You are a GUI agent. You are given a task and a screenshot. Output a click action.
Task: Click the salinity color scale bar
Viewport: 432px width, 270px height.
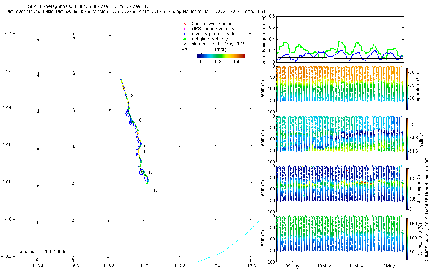[x=407, y=139]
